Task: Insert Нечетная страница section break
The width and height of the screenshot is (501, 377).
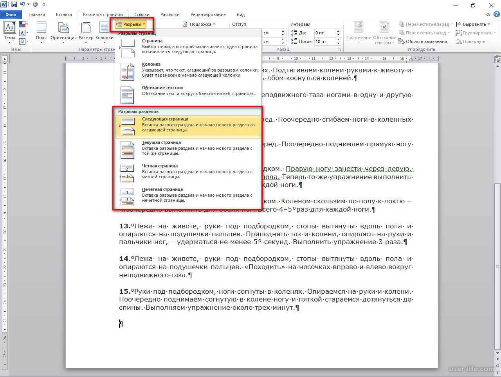Action: pos(188,197)
